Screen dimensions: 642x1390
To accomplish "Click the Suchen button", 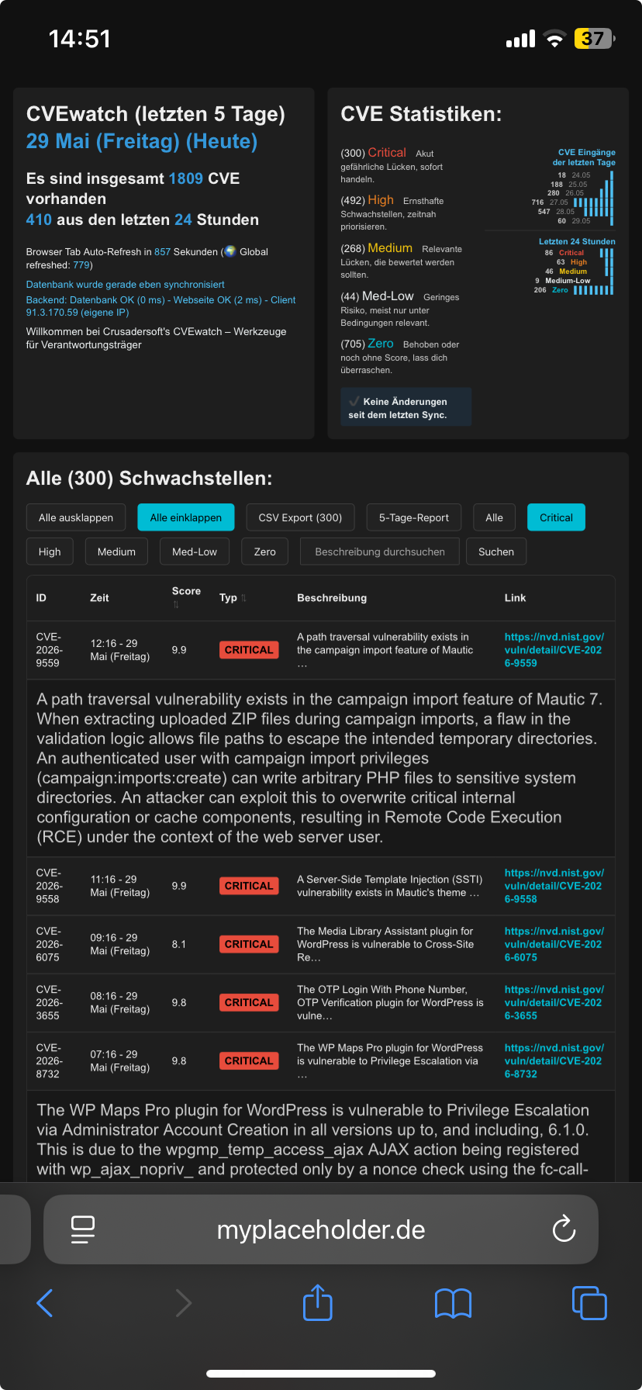I will pos(496,552).
